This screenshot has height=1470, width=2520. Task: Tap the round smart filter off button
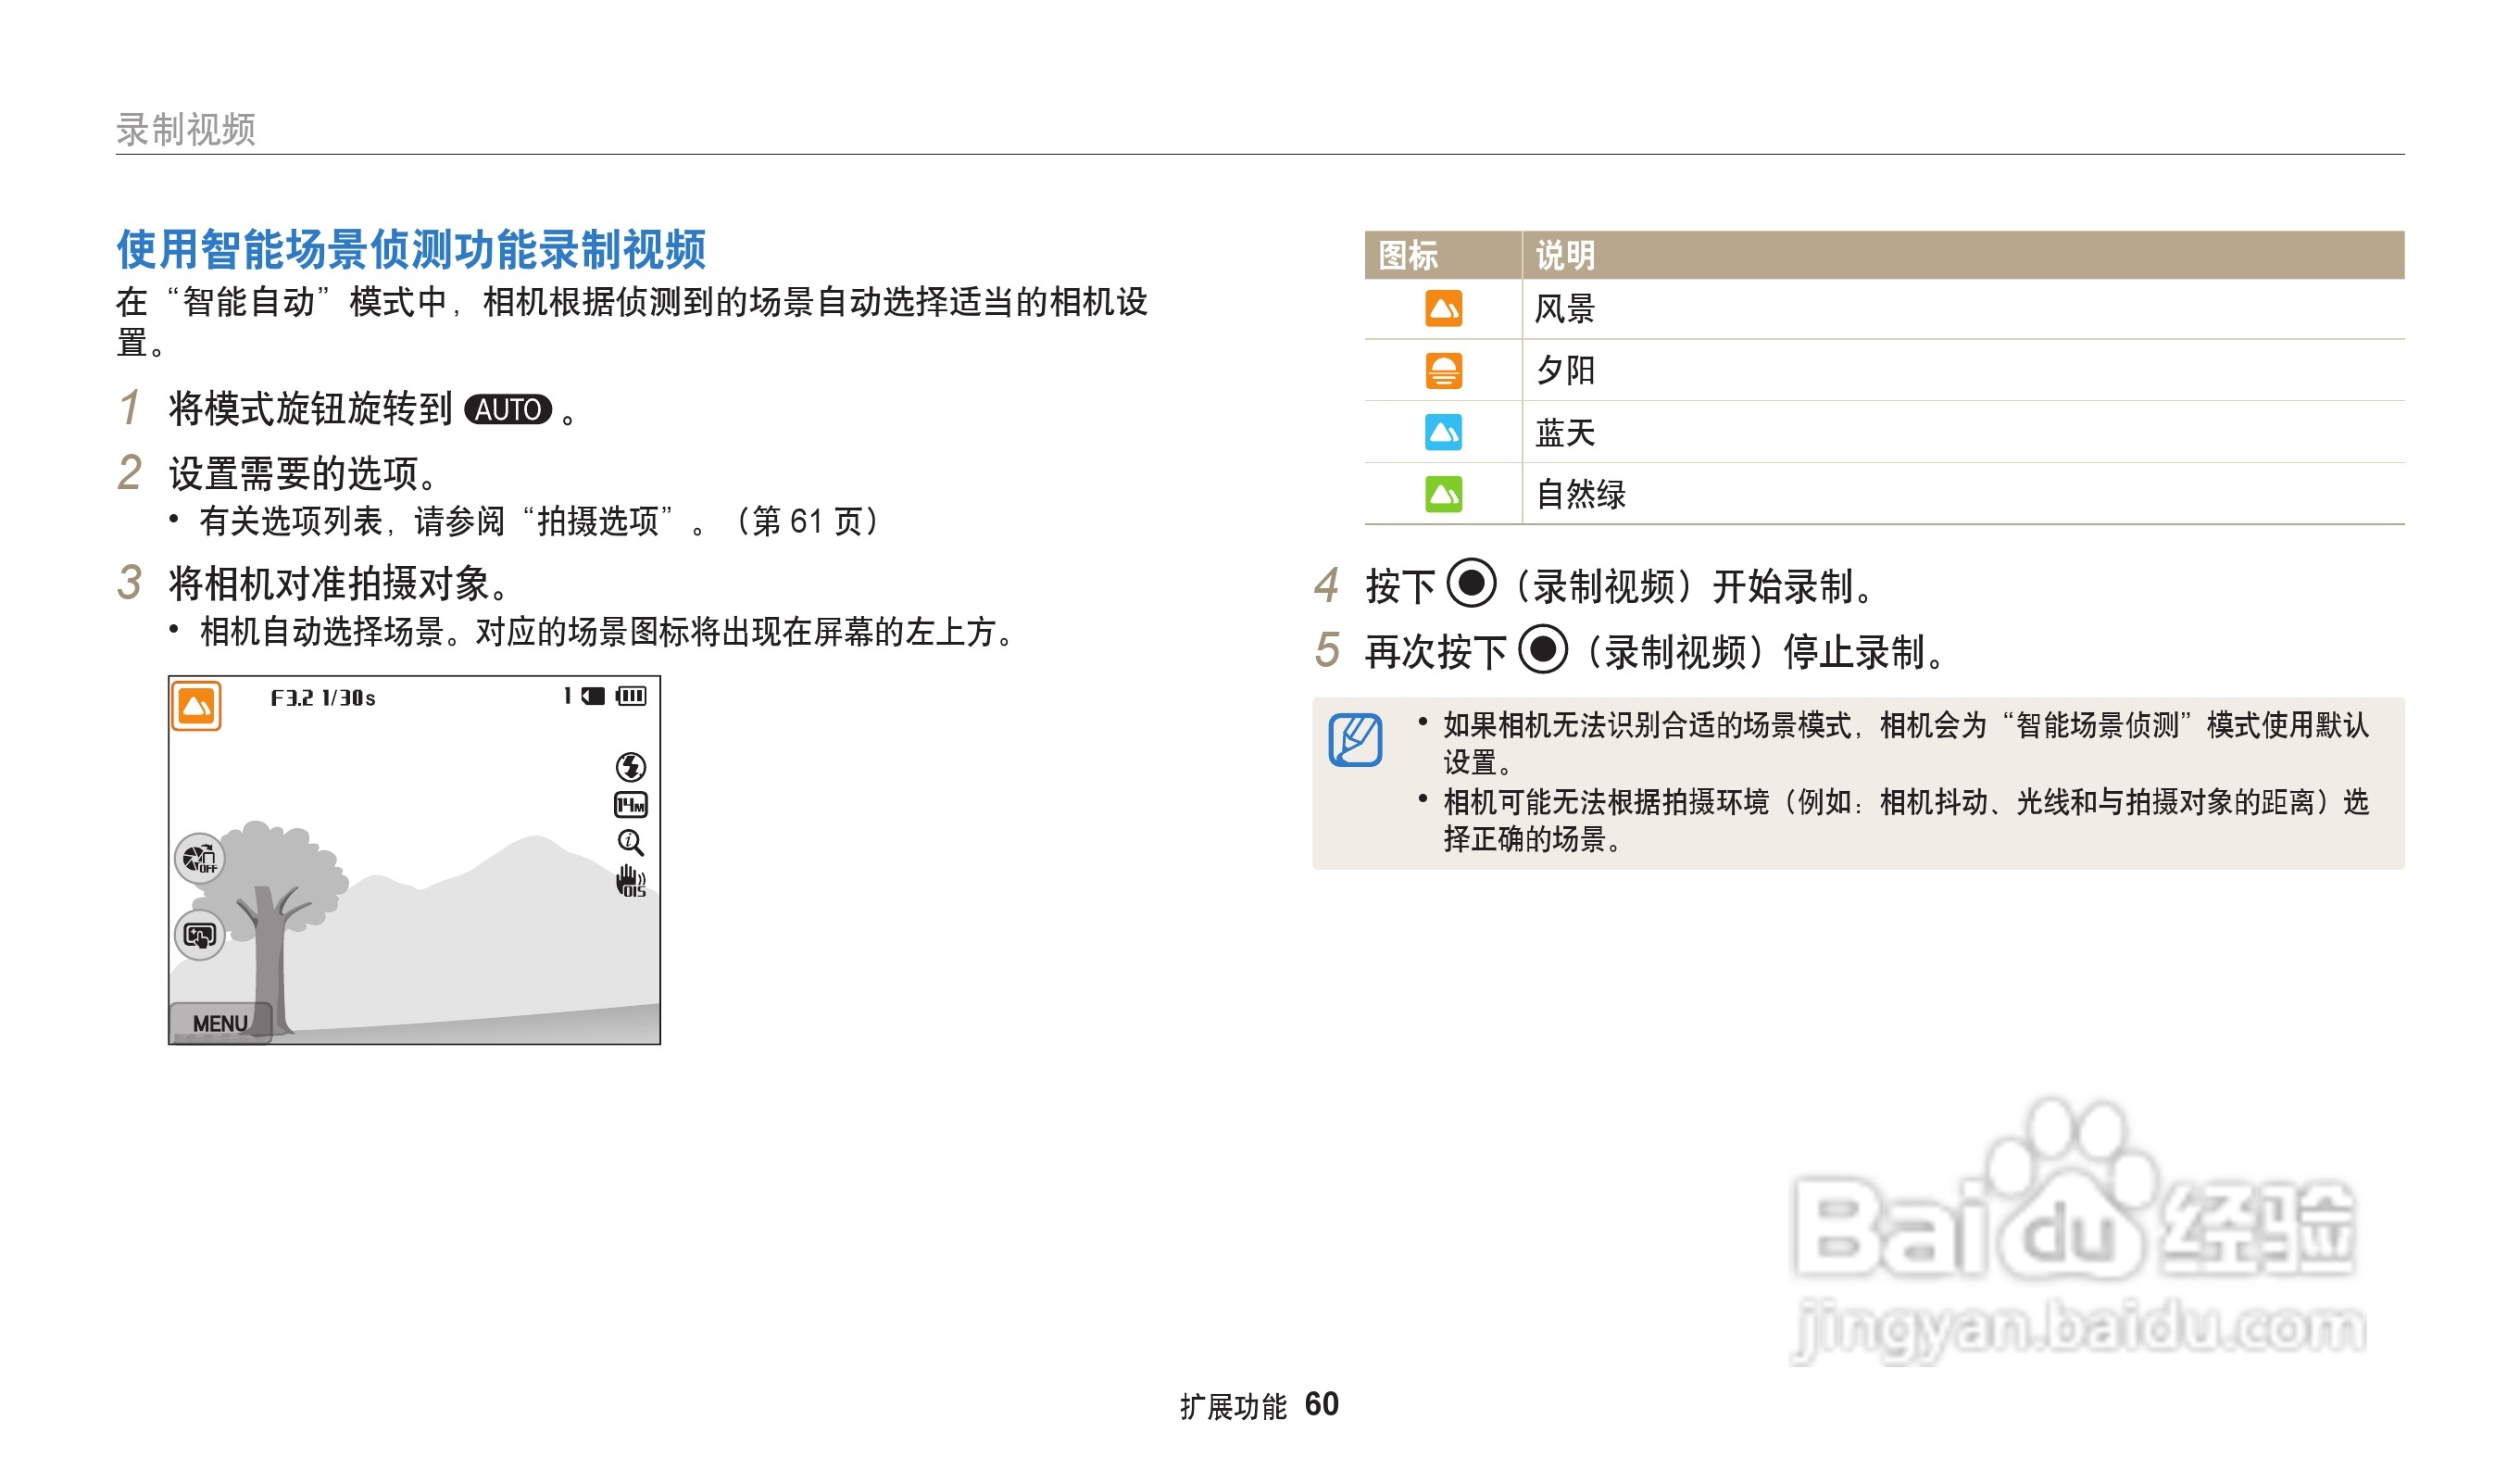point(200,858)
